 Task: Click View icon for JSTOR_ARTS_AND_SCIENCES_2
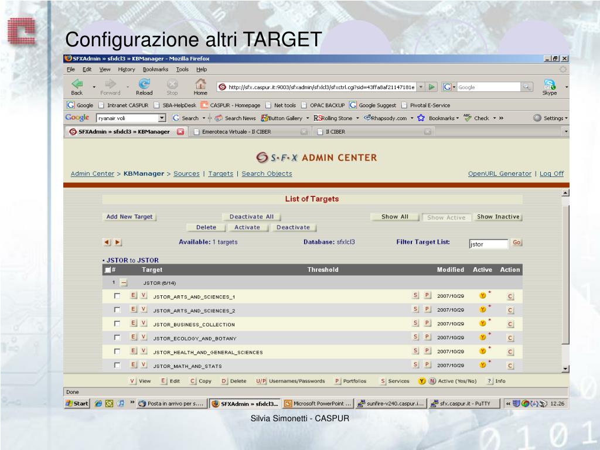click(143, 309)
